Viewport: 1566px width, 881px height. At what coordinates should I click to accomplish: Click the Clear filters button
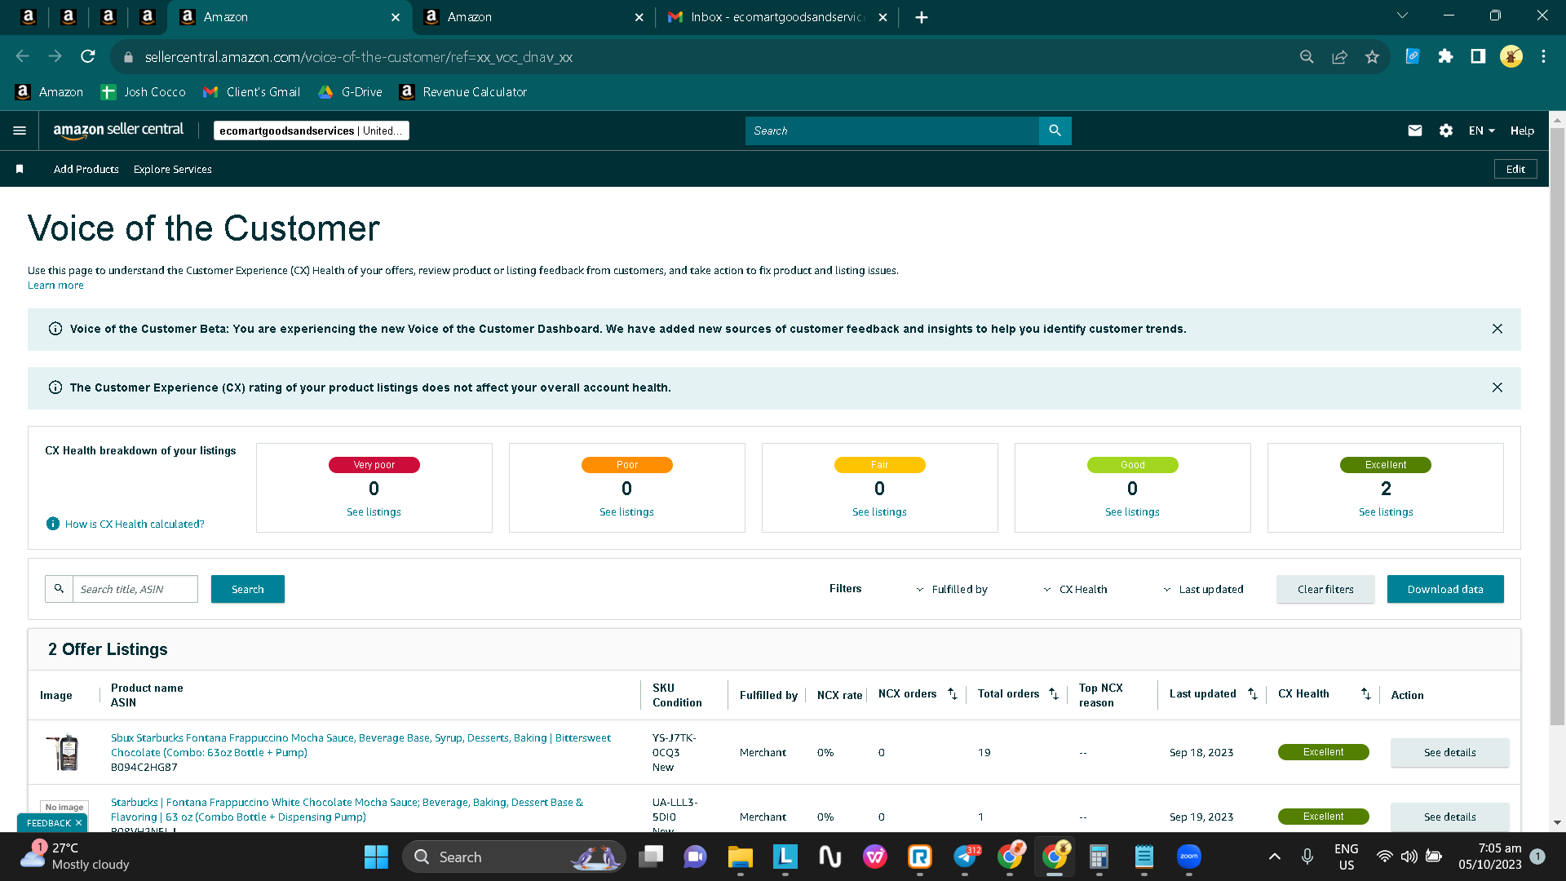tap(1325, 589)
